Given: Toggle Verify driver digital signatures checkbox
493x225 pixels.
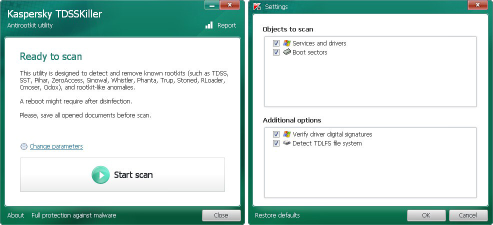Looking at the screenshot, I should coord(276,134).
